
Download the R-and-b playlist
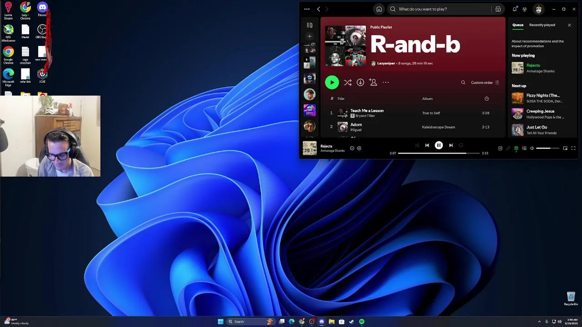click(x=360, y=82)
